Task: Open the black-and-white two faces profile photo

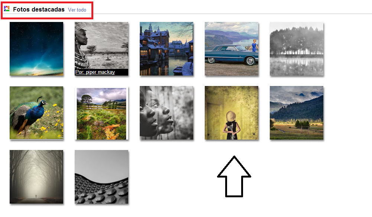Action: (166, 113)
